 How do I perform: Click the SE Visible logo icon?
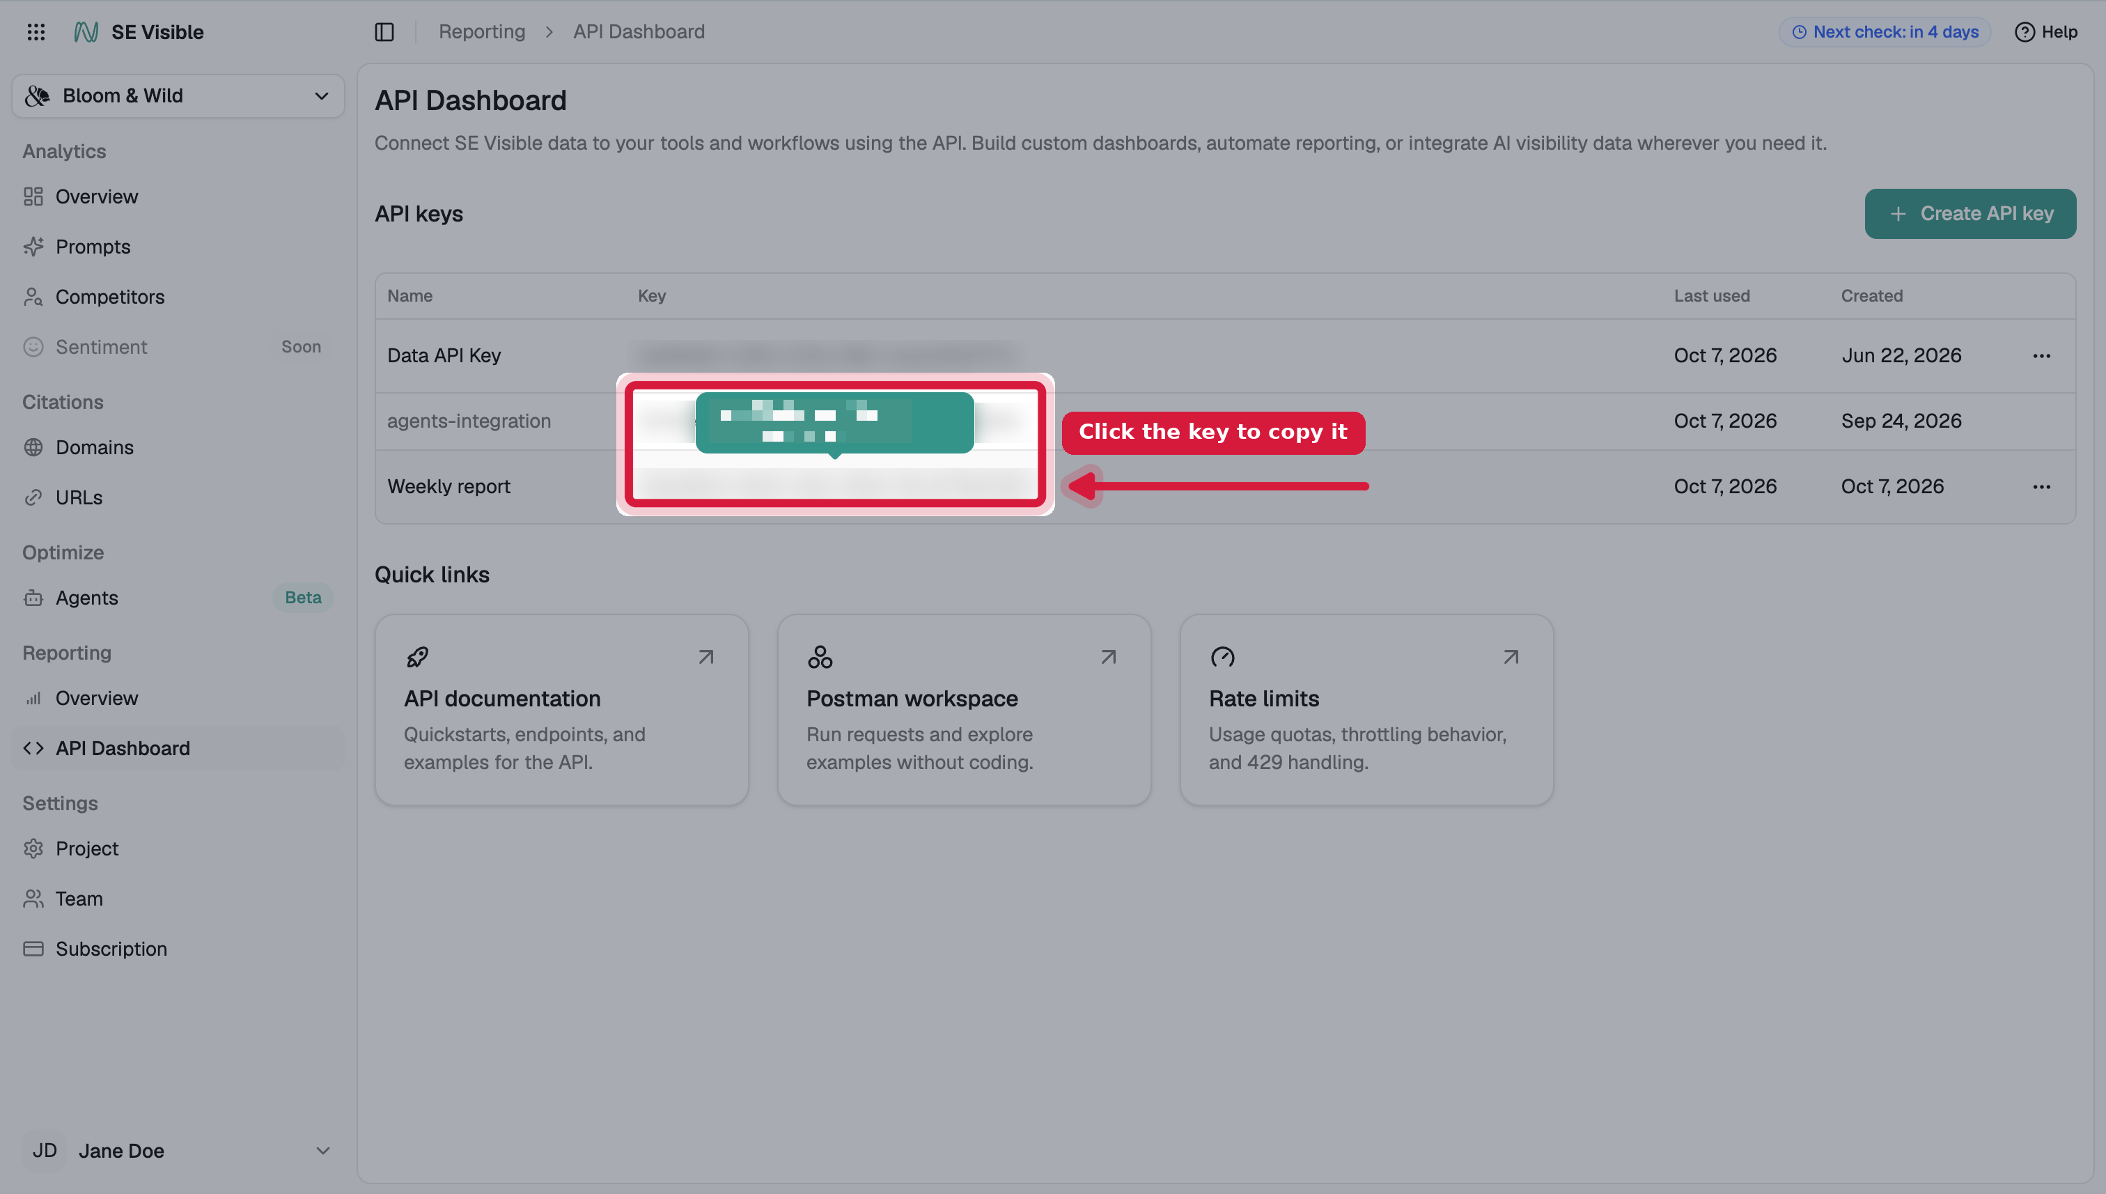86,32
